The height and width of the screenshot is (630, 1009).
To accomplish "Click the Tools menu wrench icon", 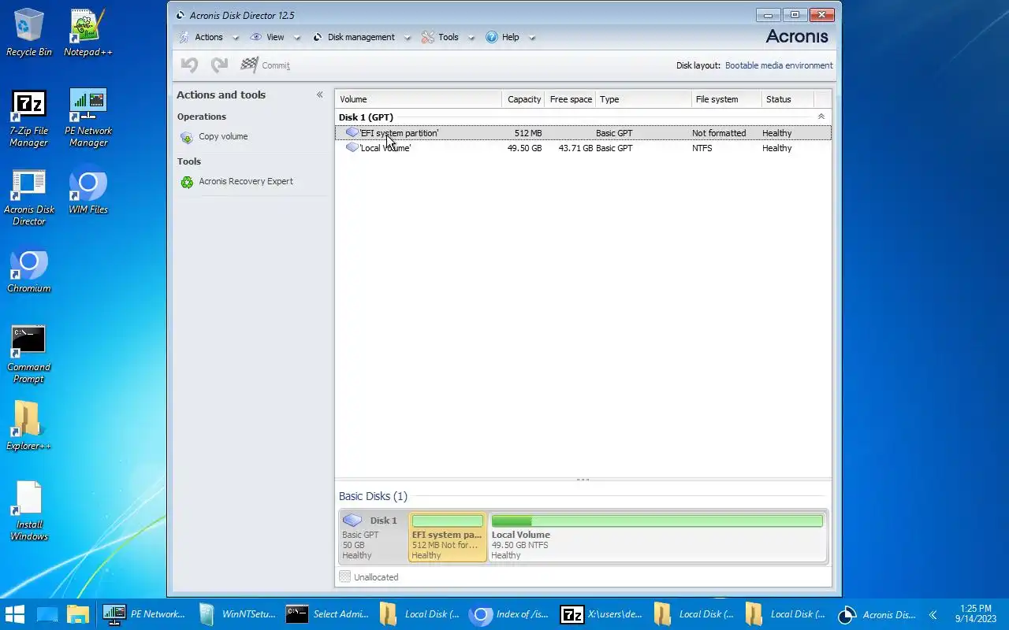I will 428,37.
